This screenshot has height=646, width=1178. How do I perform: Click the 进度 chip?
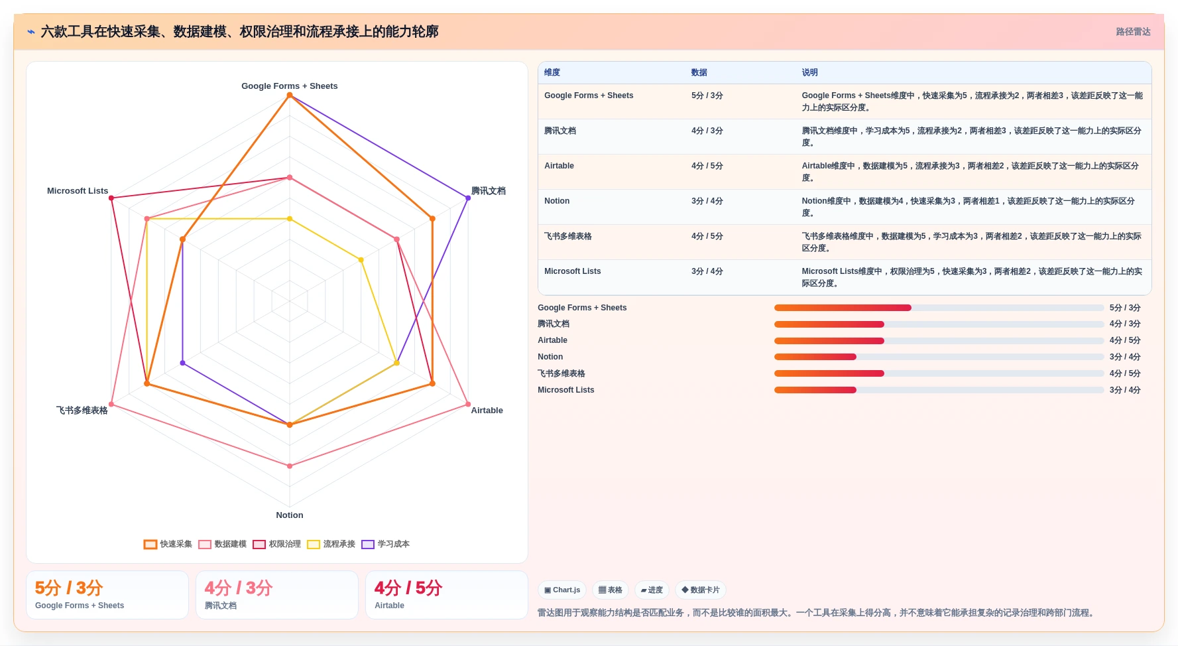click(652, 590)
